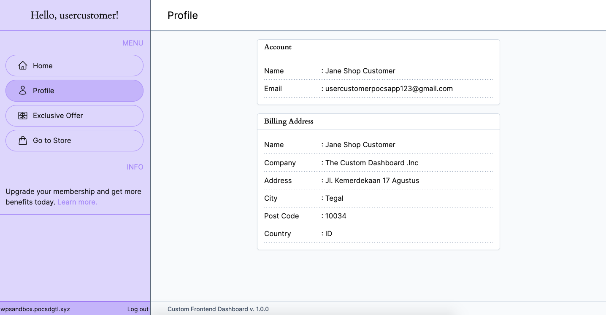This screenshot has height=315, width=606.
Task: Open the Home menu item label
Action: click(43, 66)
